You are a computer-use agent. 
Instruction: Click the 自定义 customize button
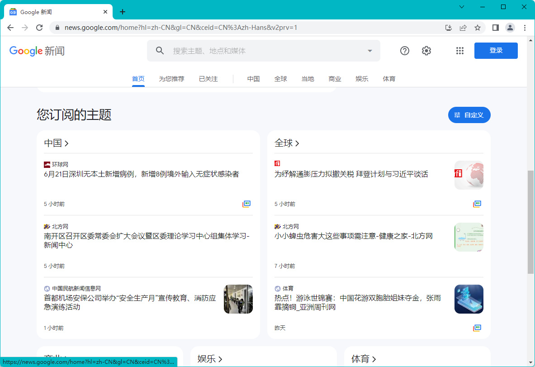tap(469, 115)
